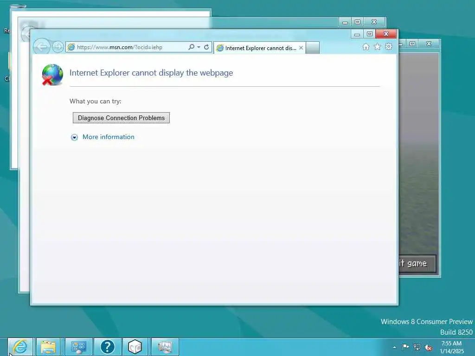This screenshot has height=356, width=475.
Task: Click the forward navigation arrow
Action: click(x=58, y=47)
